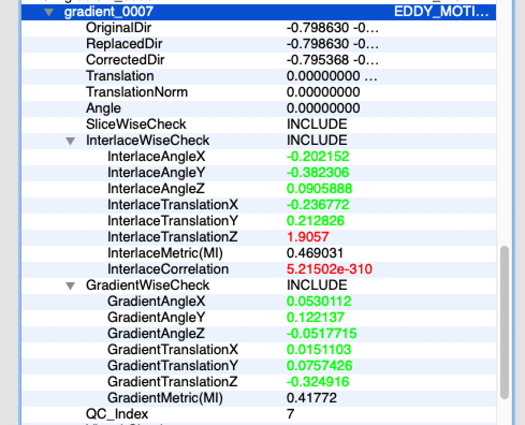Select the GradientMetric(MI) row
The image size is (525, 425).
[165, 398]
